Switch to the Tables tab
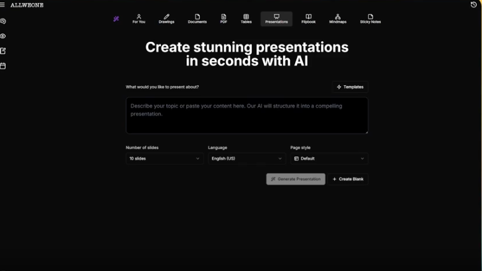 coord(246,18)
